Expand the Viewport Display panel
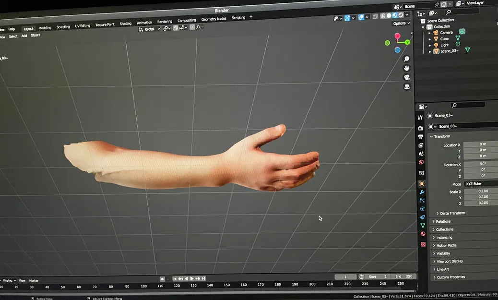The image size is (498, 300). (x=448, y=261)
